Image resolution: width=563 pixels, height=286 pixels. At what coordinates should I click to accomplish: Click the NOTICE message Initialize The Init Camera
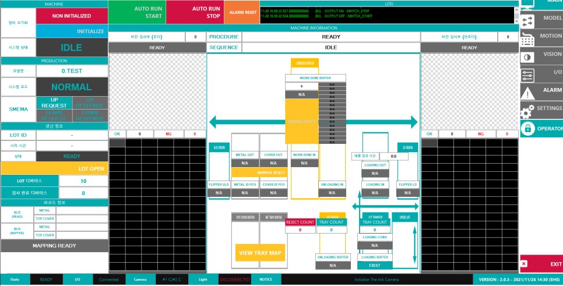coord(376,280)
